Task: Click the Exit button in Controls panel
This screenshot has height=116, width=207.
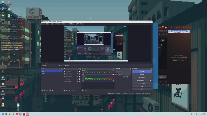Action: 142,89
